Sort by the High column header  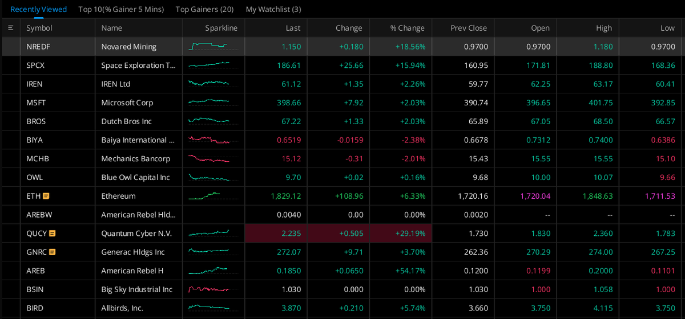[604, 28]
